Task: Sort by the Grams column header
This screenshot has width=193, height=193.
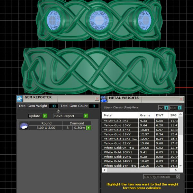Action: click(x=146, y=115)
